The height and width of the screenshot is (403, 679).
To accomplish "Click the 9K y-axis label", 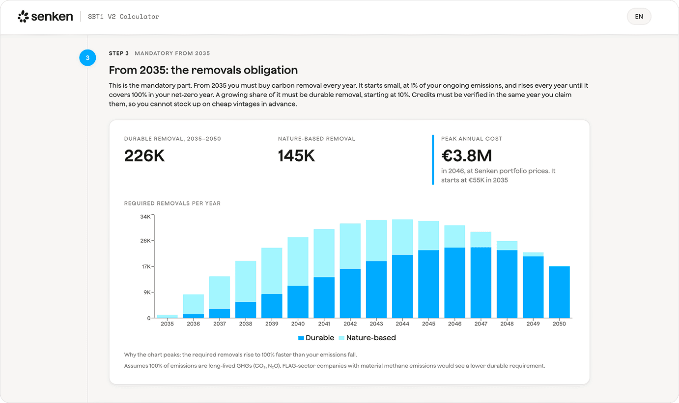I will click(x=147, y=292).
